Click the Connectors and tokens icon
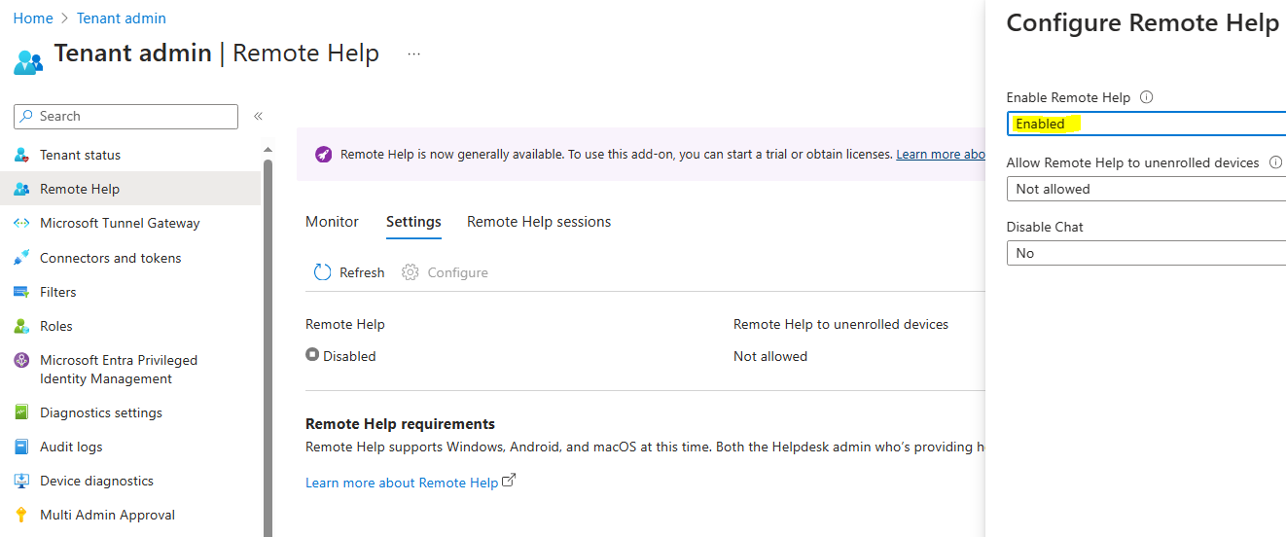The width and height of the screenshot is (1286, 537). point(21,258)
